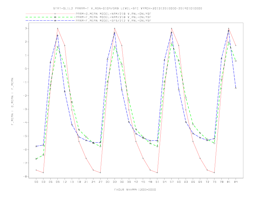Click the x-axis tick label 15

(x=72, y=182)
